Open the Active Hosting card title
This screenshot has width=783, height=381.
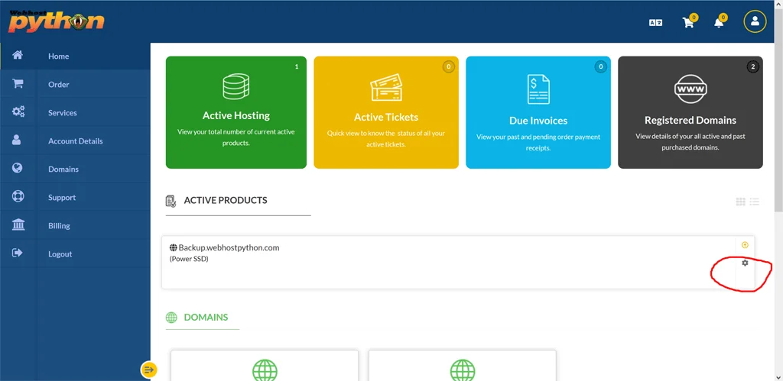tap(236, 116)
